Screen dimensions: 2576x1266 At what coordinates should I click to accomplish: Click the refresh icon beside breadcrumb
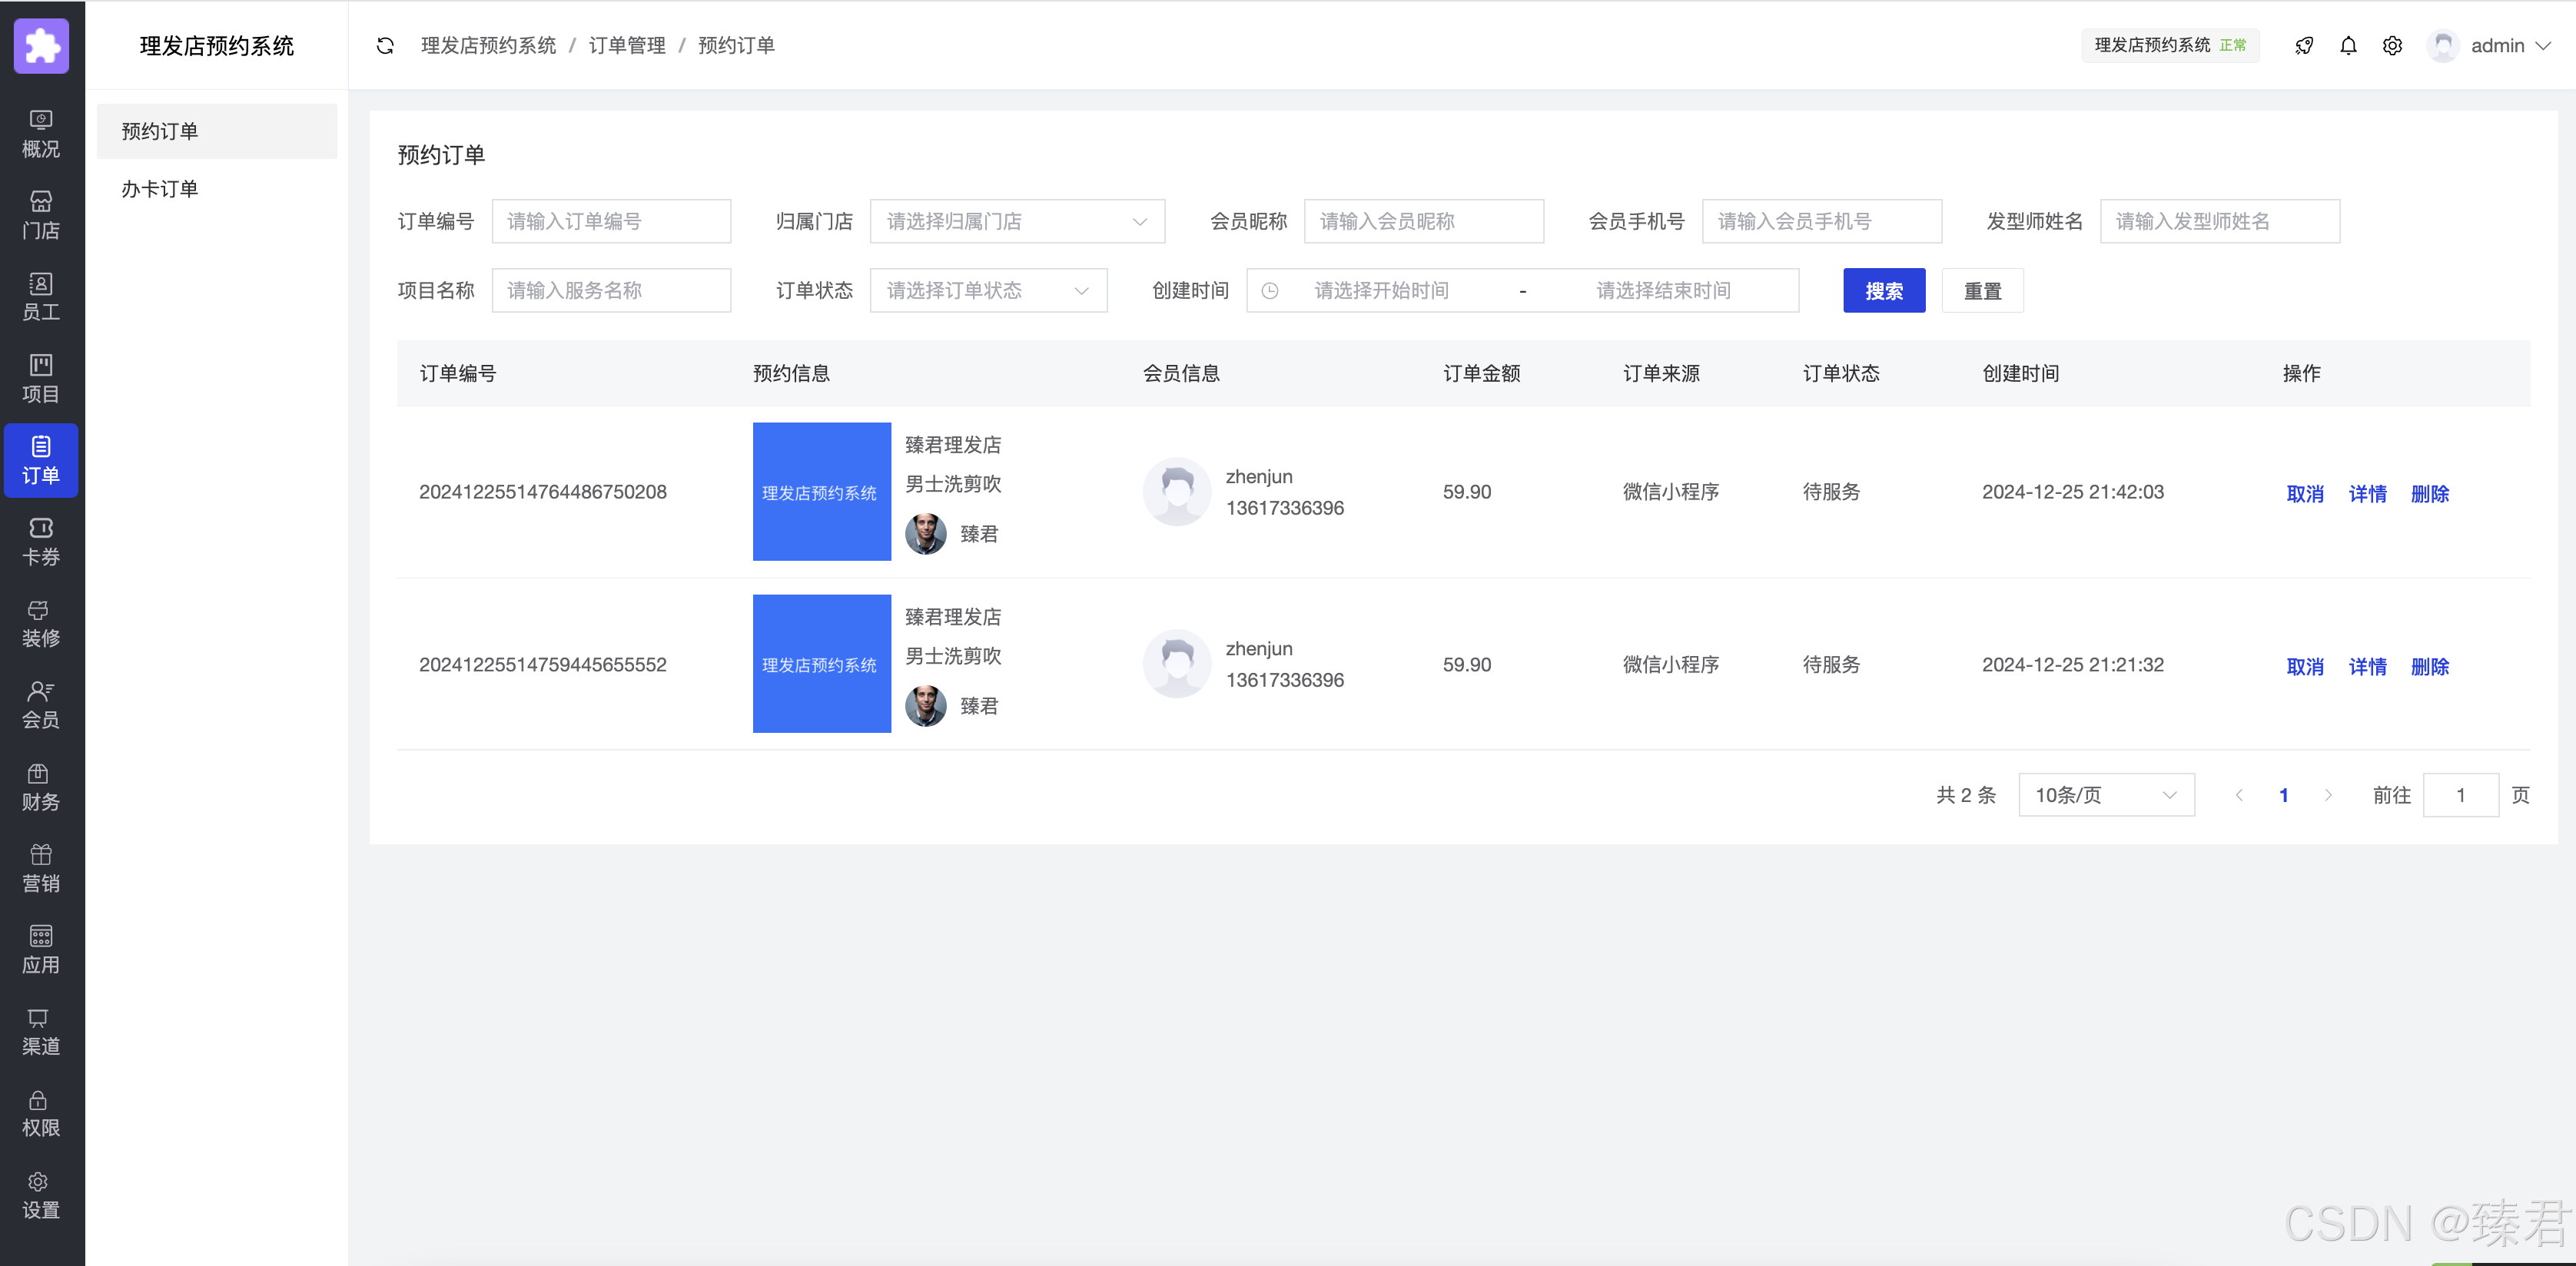(x=385, y=46)
